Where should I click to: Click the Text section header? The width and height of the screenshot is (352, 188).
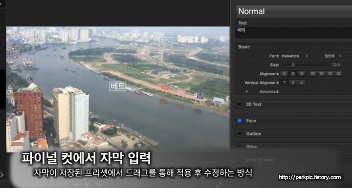click(x=242, y=23)
